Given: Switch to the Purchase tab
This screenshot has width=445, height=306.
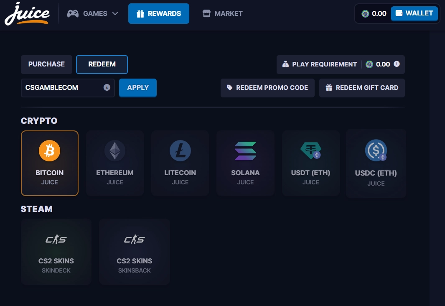Looking at the screenshot, I should tap(46, 64).
